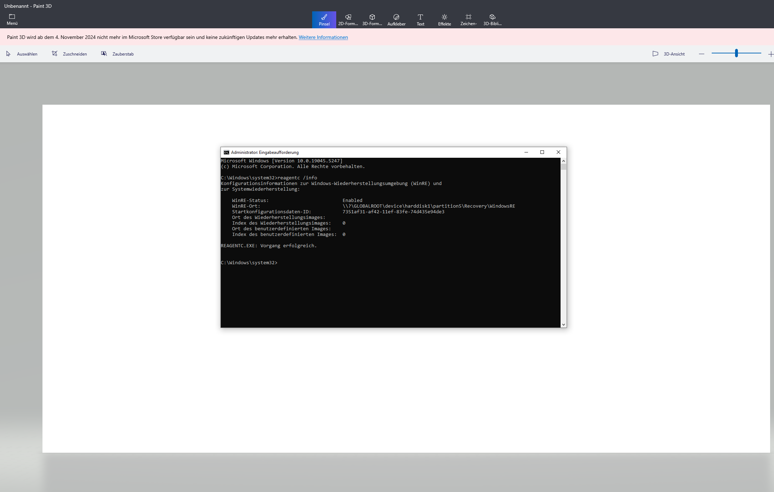Select the Pinsel brush tool
Screen dimensions: 774x492
pos(324,19)
